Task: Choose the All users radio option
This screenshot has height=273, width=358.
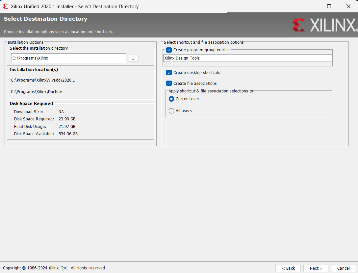Action: (x=171, y=111)
